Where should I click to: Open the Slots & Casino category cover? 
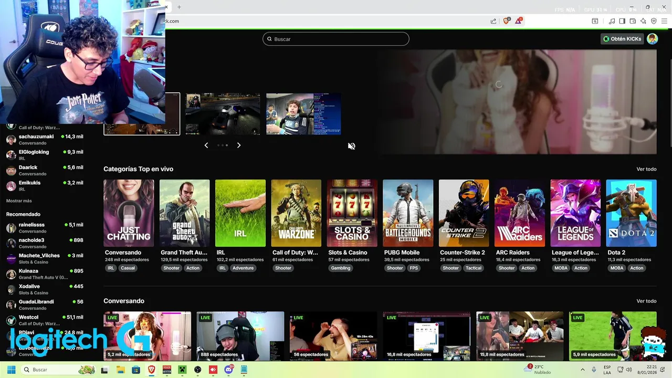352,213
